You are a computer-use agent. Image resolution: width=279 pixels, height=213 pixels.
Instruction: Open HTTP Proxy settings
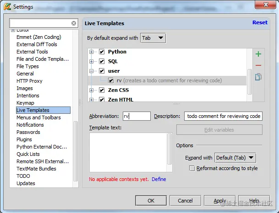pos(29,81)
